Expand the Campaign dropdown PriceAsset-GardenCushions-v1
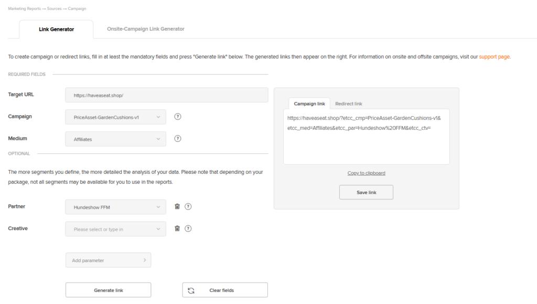This screenshot has width=537, height=304. tap(116, 117)
